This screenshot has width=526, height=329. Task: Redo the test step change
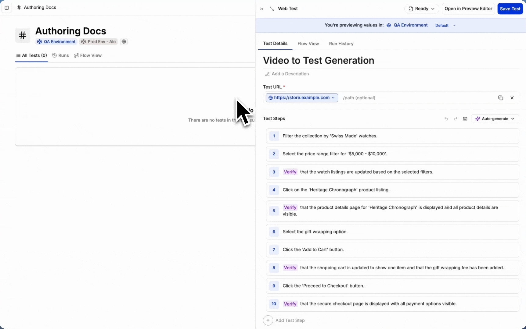pyautogui.click(x=456, y=119)
